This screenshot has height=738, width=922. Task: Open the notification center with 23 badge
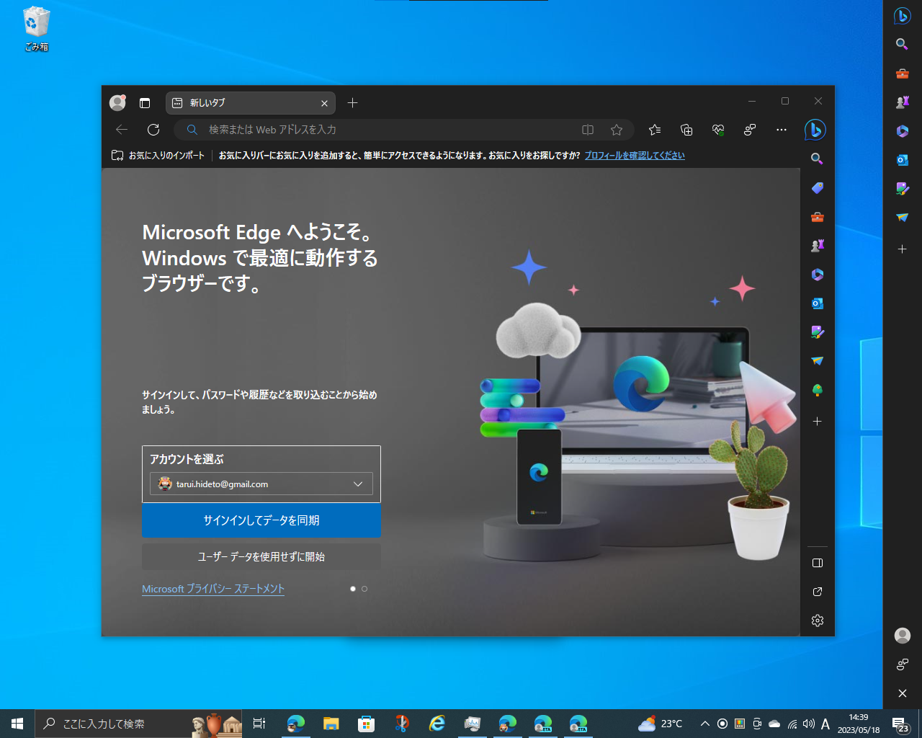pyautogui.click(x=900, y=724)
